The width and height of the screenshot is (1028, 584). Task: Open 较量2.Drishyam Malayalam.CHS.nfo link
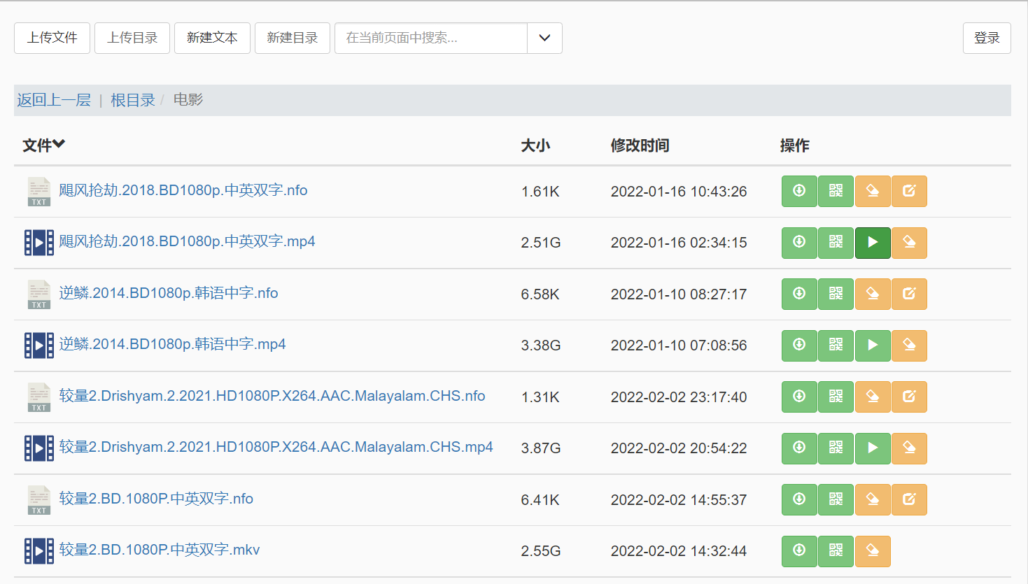click(x=272, y=396)
